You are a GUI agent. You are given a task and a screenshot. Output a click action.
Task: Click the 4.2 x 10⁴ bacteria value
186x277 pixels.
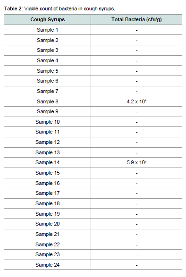pos(136,101)
